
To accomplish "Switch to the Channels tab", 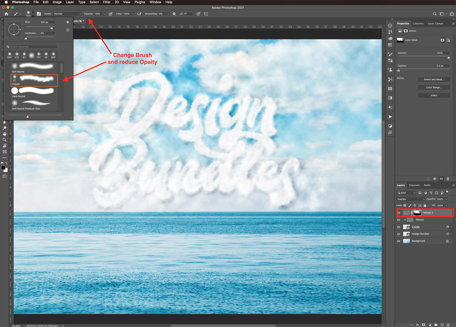I will pyautogui.click(x=414, y=185).
